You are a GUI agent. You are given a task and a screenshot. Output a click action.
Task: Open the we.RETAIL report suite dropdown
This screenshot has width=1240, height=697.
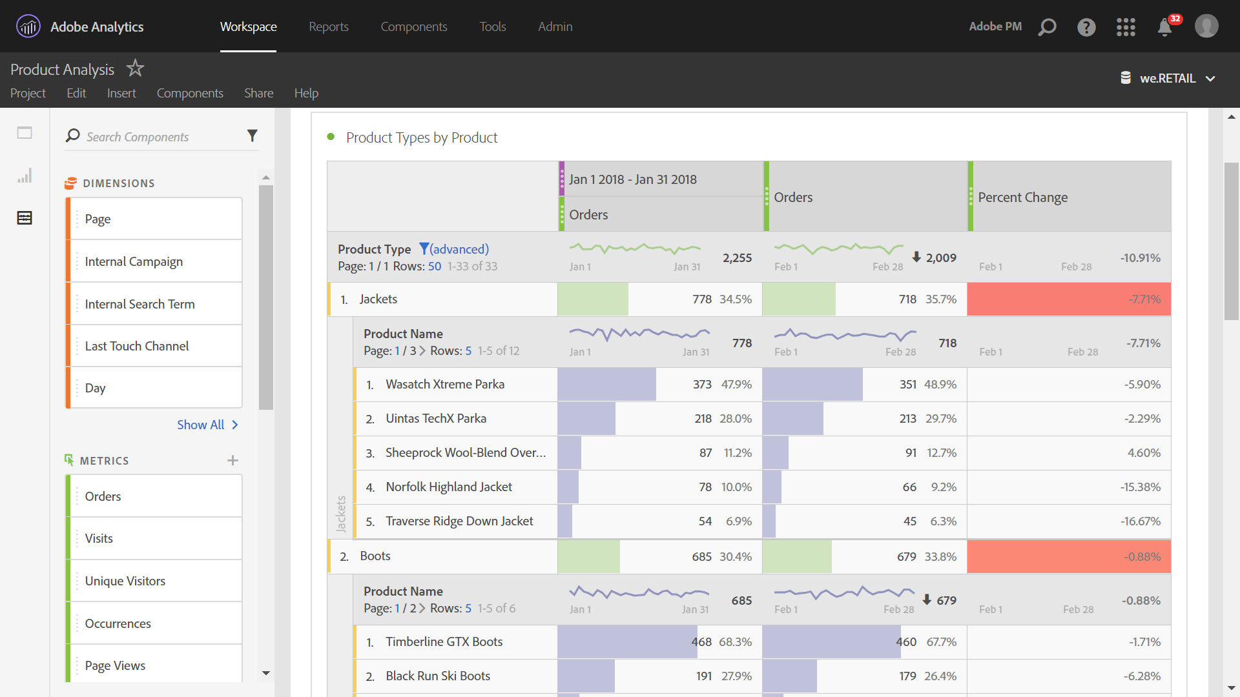click(x=1168, y=78)
